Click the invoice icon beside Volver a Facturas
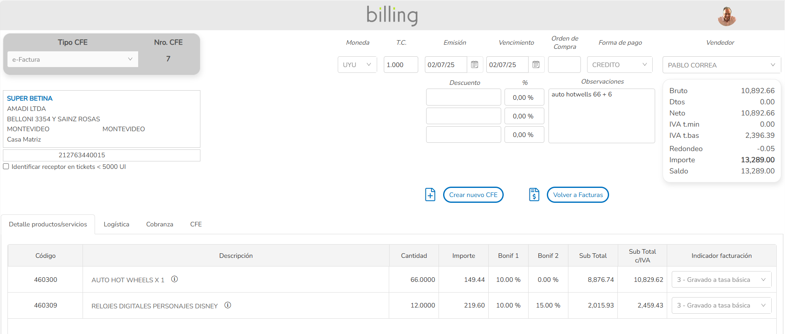785x334 pixels. (x=534, y=195)
